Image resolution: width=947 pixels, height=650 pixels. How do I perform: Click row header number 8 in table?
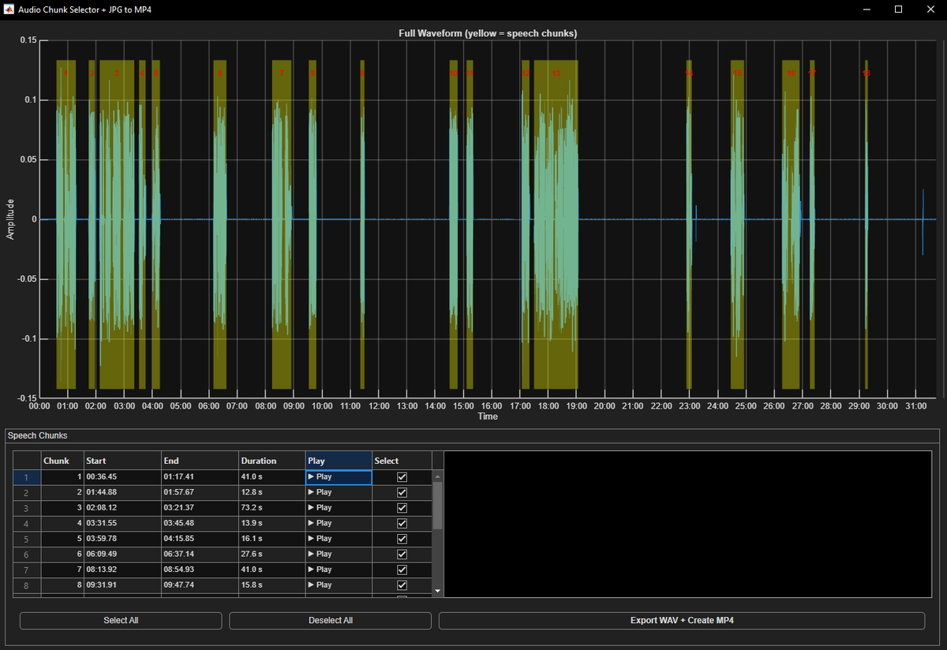[x=27, y=585]
